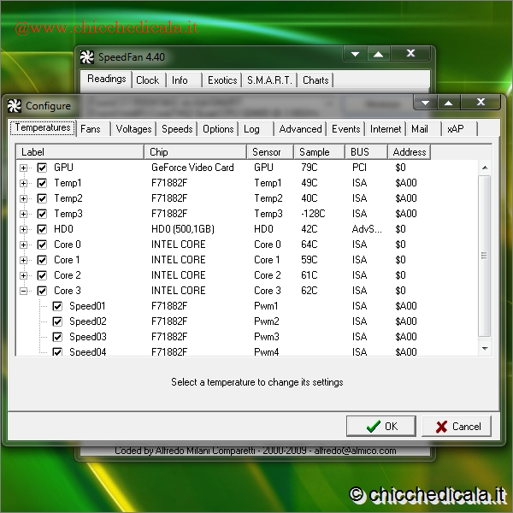Disable the Speed01 checkbox under Core 3
The height and width of the screenshot is (513, 513).
pyautogui.click(x=57, y=306)
